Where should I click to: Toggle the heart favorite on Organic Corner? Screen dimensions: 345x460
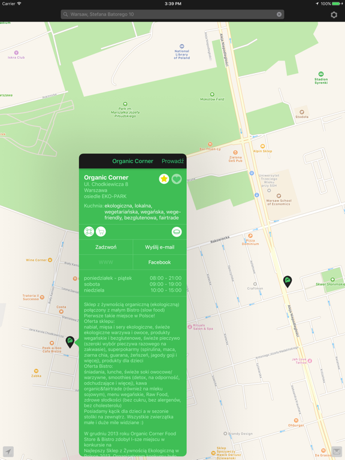177,178
